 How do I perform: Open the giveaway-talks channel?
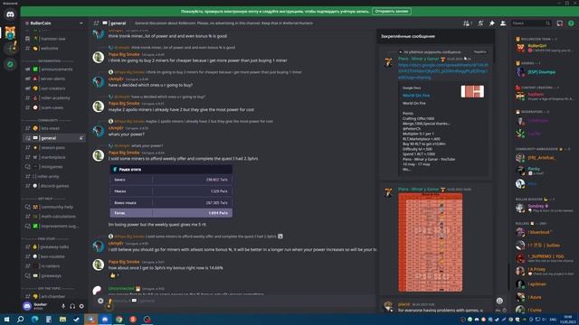coord(54,246)
